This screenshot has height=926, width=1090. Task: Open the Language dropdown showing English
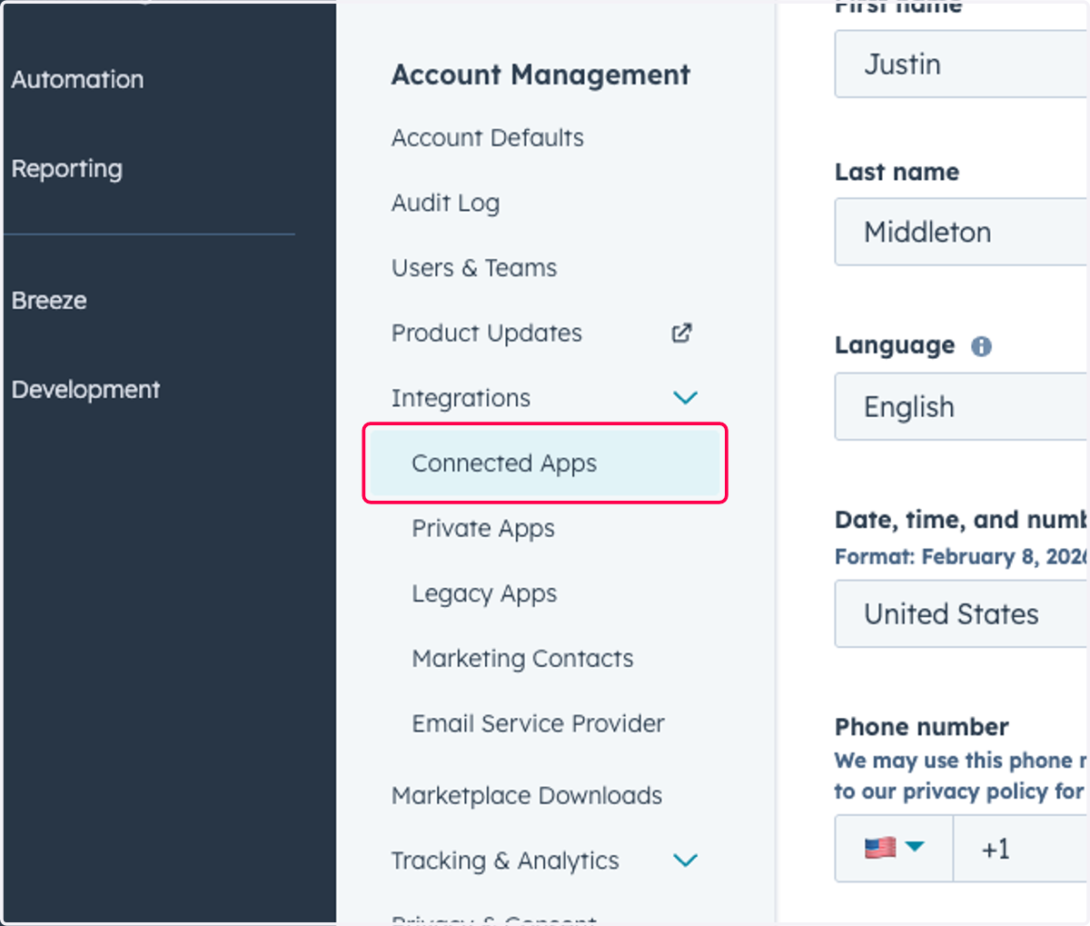point(961,406)
